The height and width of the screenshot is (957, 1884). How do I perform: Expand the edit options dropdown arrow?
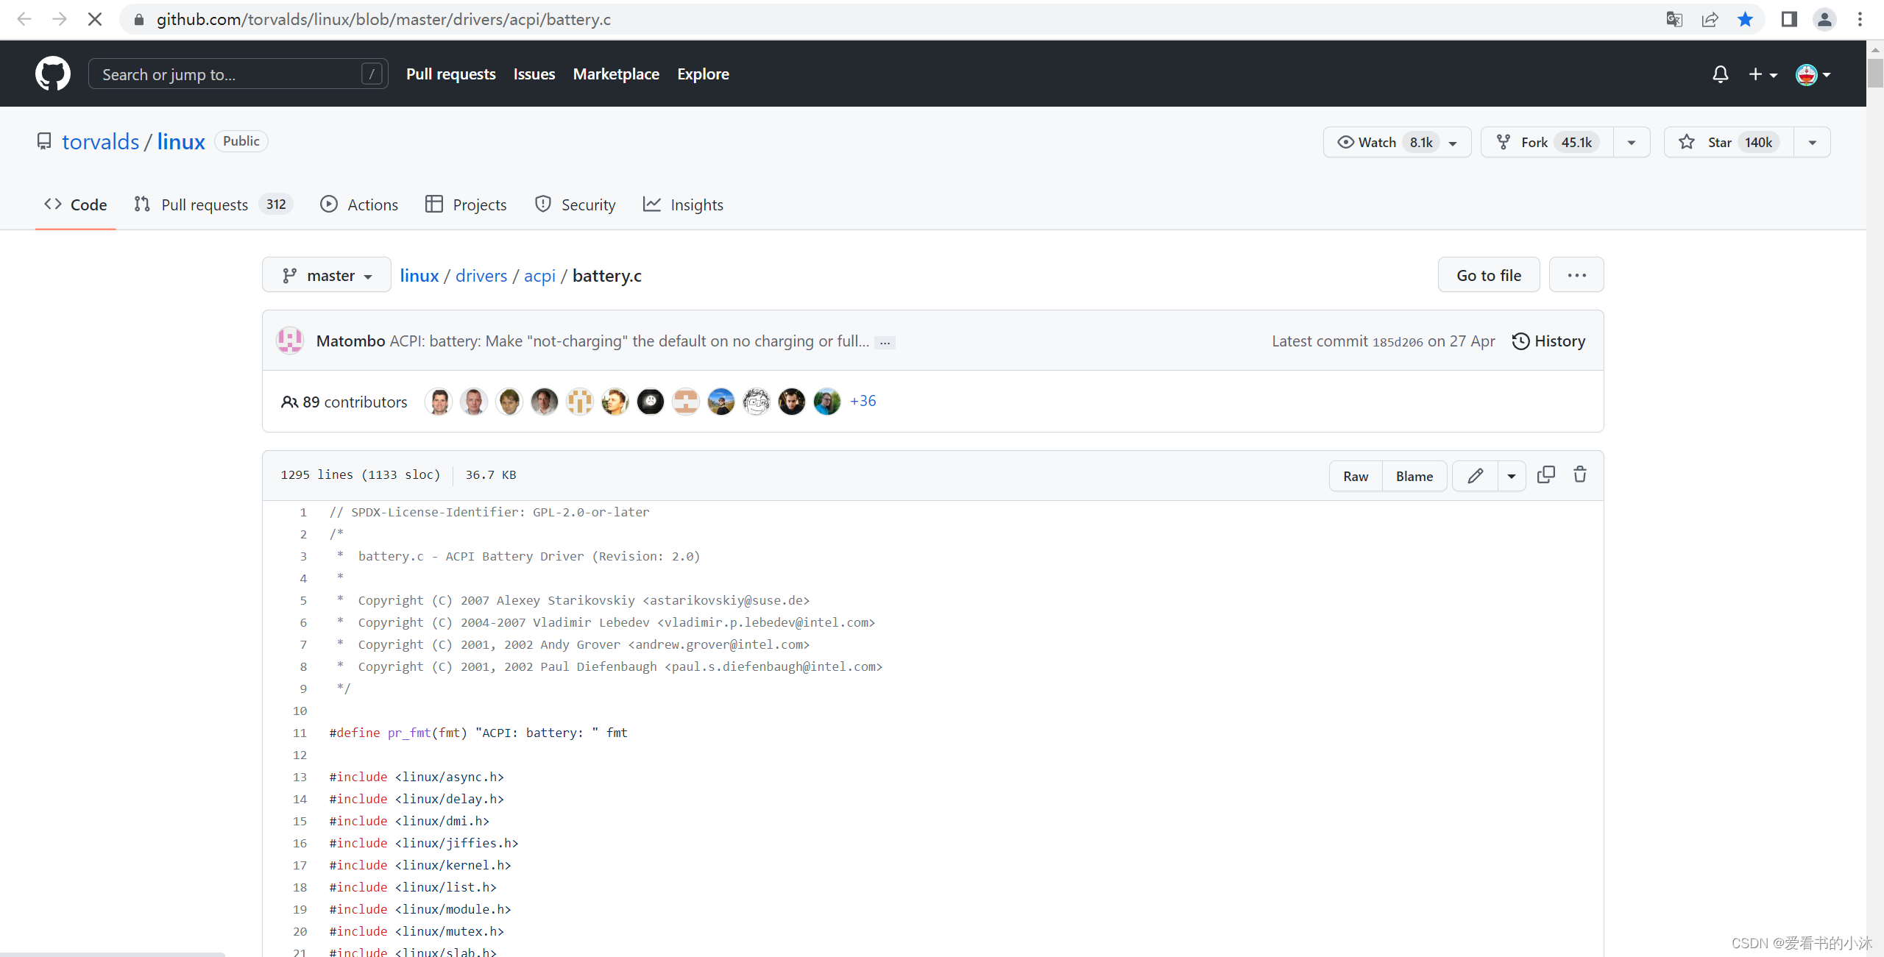[x=1512, y=476]
